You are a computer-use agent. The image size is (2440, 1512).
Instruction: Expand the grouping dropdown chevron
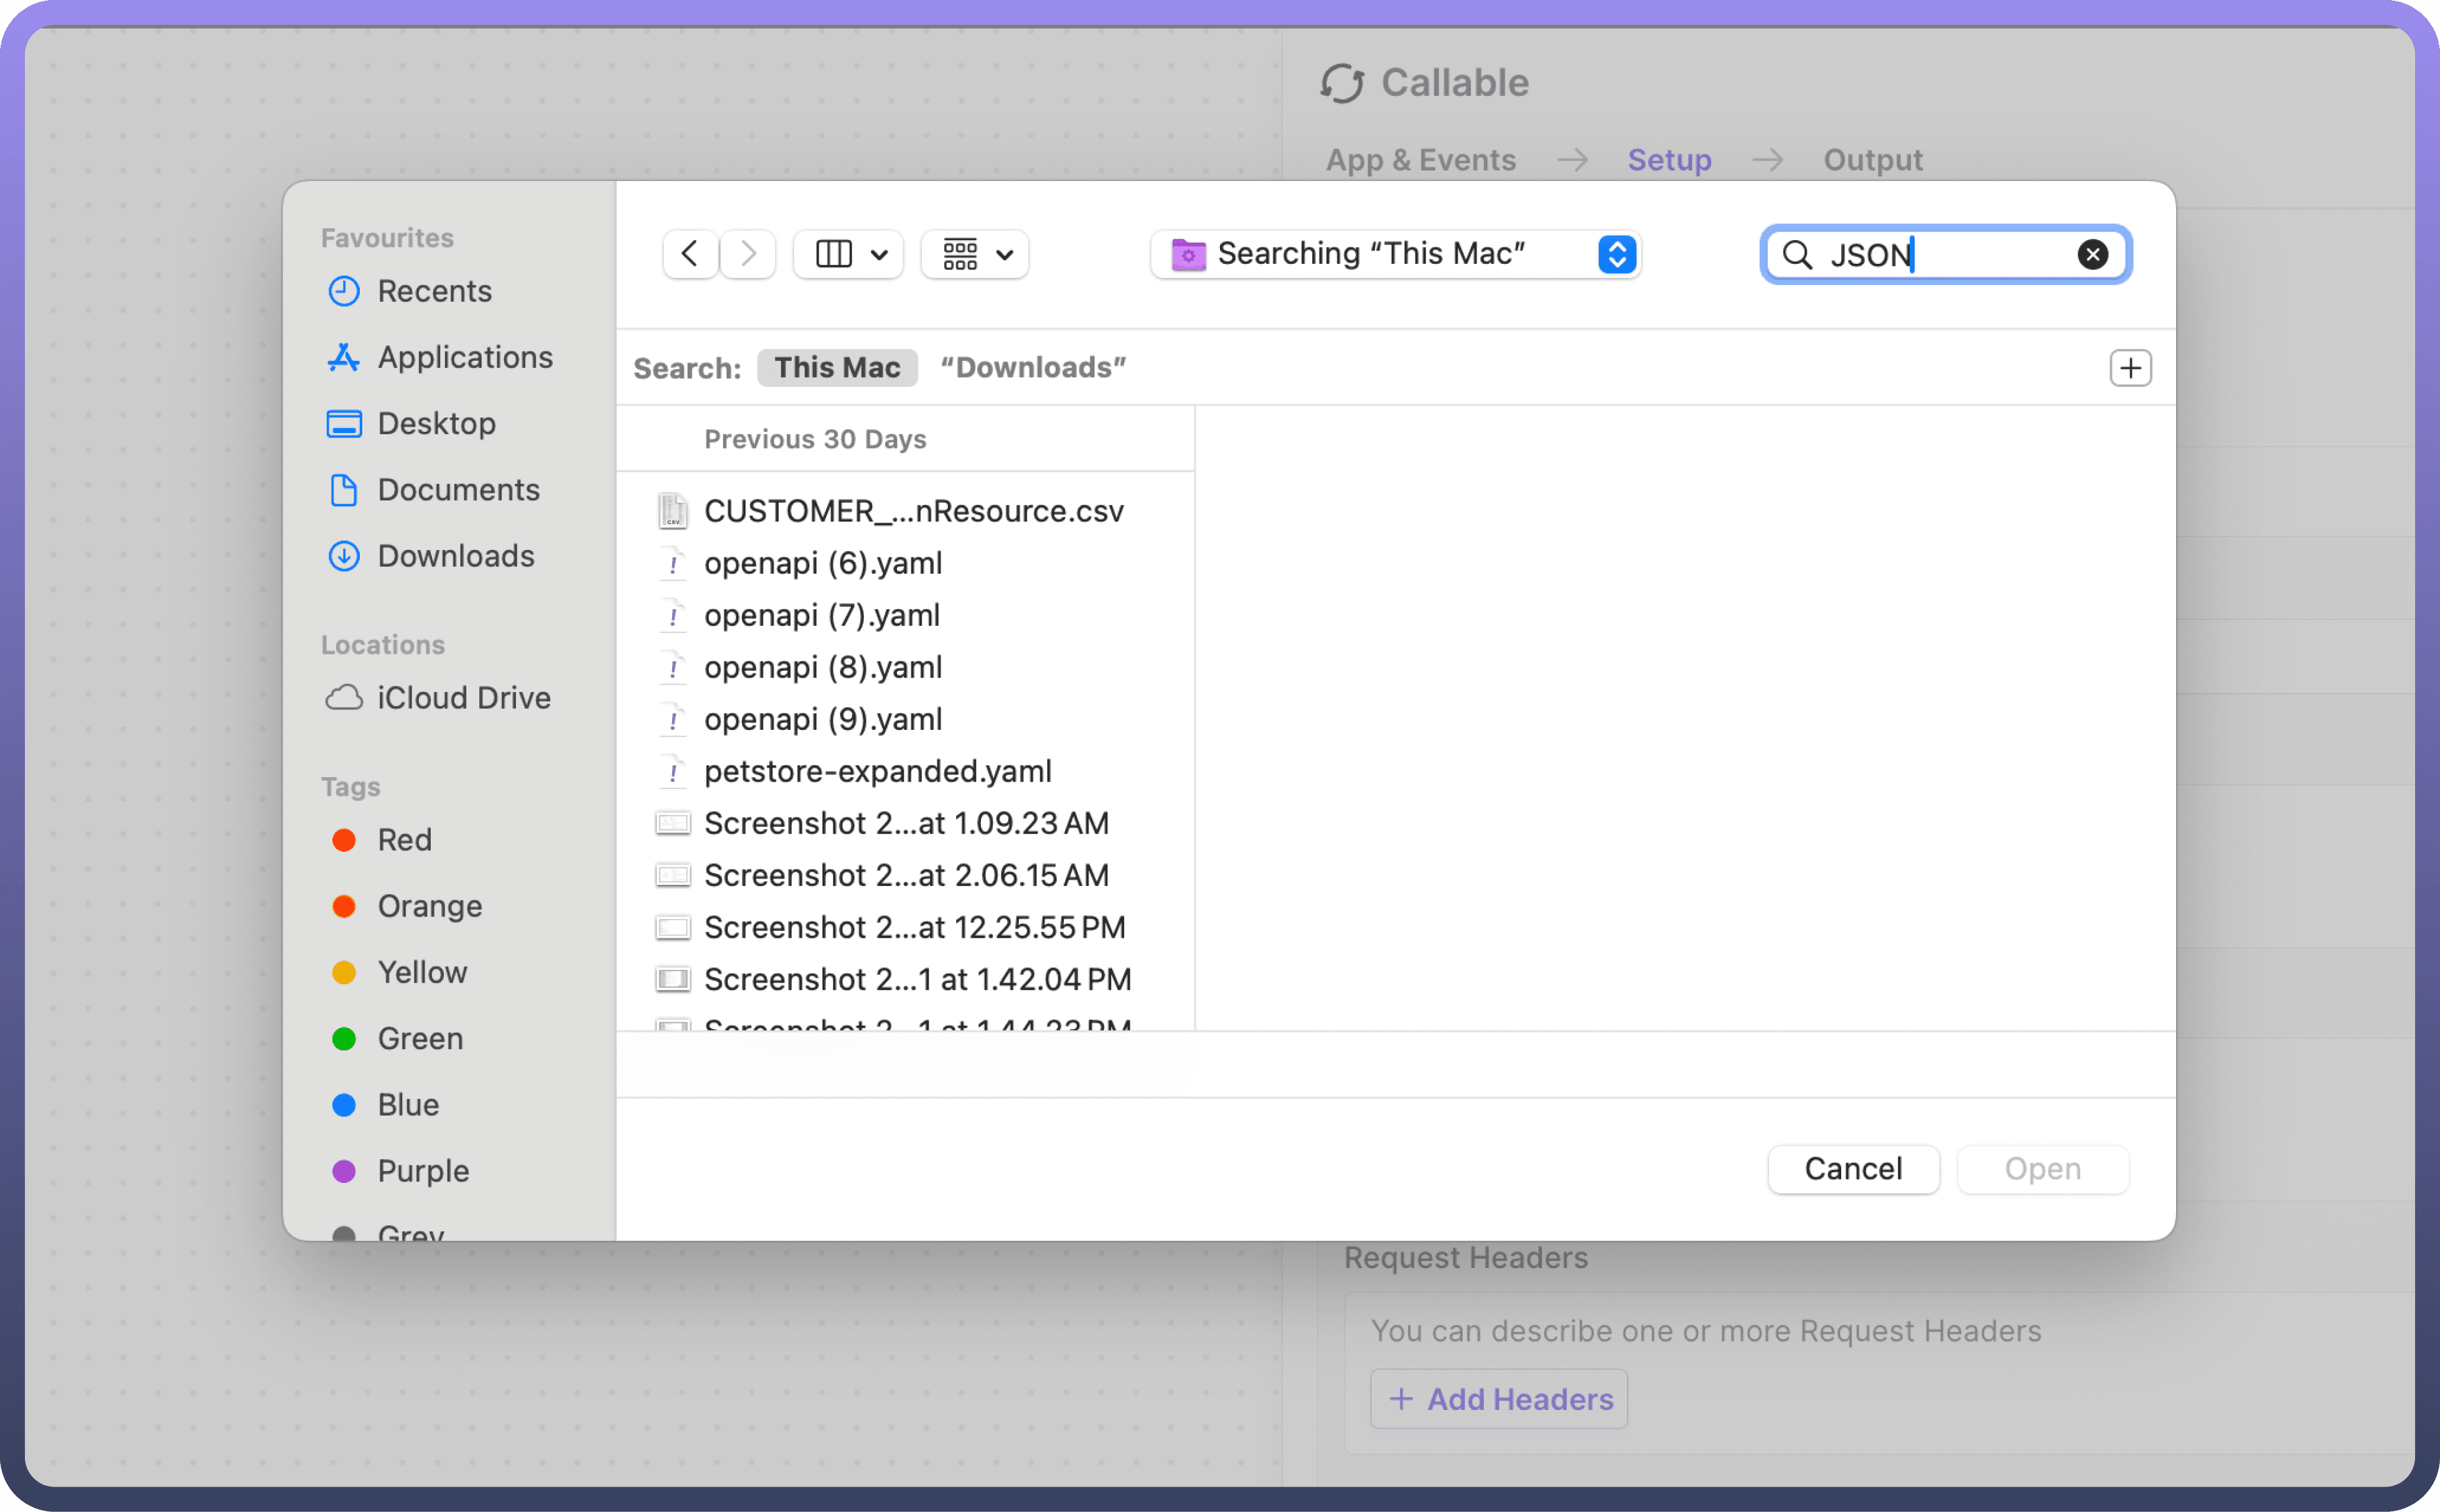1005,255
